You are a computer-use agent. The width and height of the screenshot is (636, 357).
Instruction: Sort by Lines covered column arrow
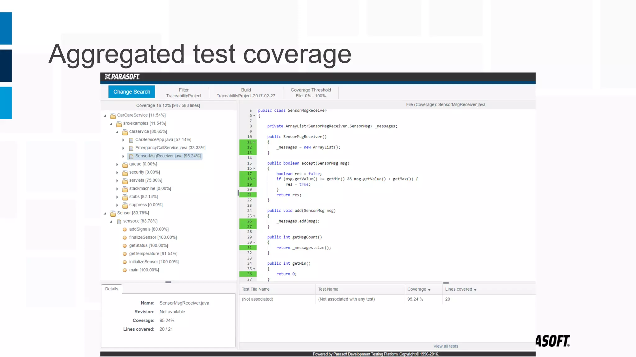point(475,290)
